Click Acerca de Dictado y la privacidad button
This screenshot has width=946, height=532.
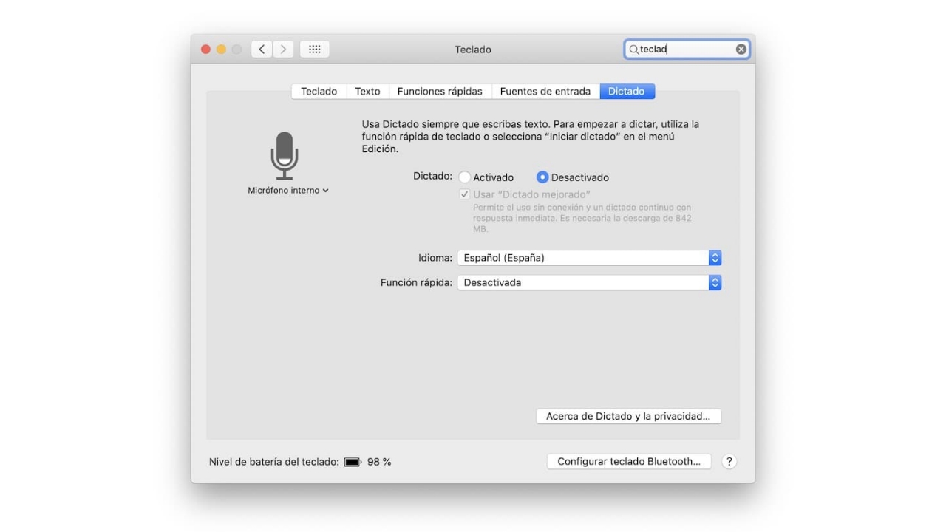[x=628, y=416]
